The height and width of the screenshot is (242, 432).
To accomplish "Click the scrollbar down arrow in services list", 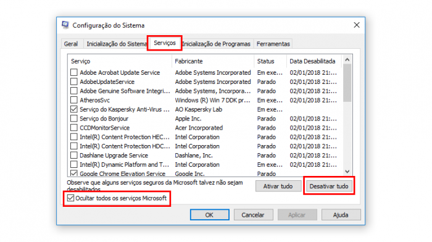I will [x=347, y=172].
